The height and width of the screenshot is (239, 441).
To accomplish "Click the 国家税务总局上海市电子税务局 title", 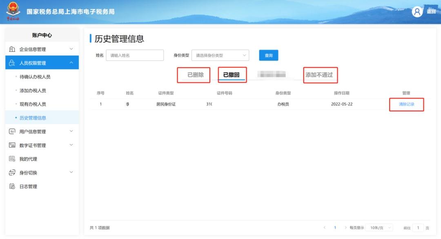I will [x=71, y=11].
